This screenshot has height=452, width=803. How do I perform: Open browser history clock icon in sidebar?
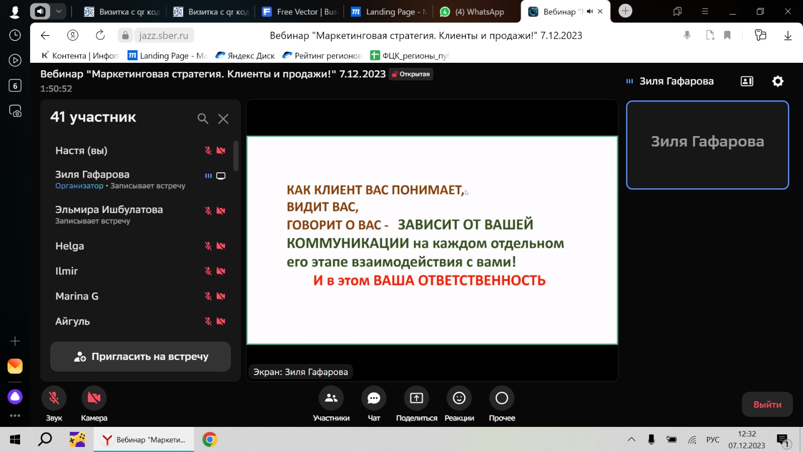(15, 35)
